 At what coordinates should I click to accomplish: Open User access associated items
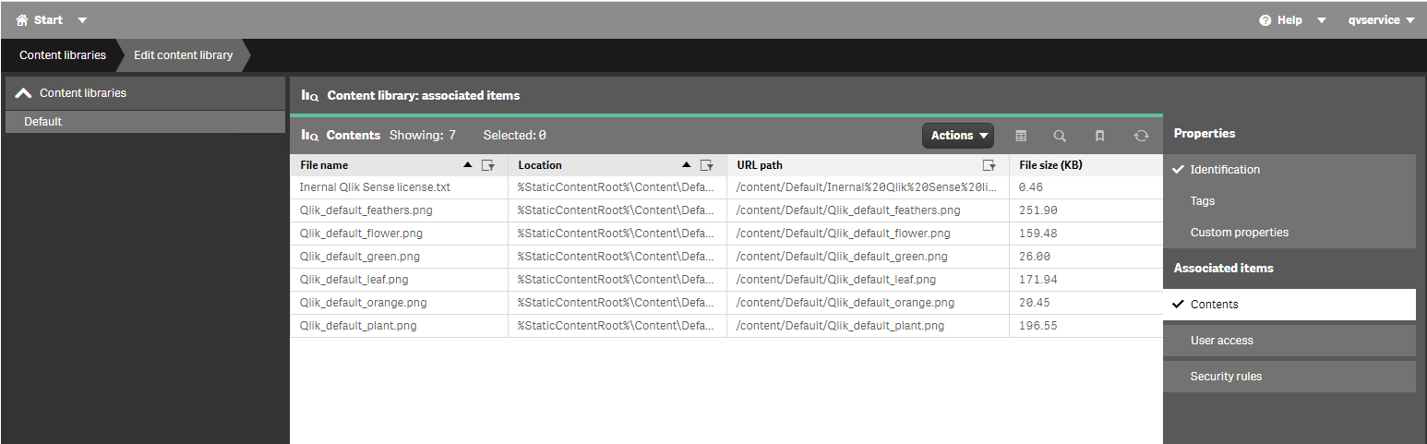(1289, 341)
